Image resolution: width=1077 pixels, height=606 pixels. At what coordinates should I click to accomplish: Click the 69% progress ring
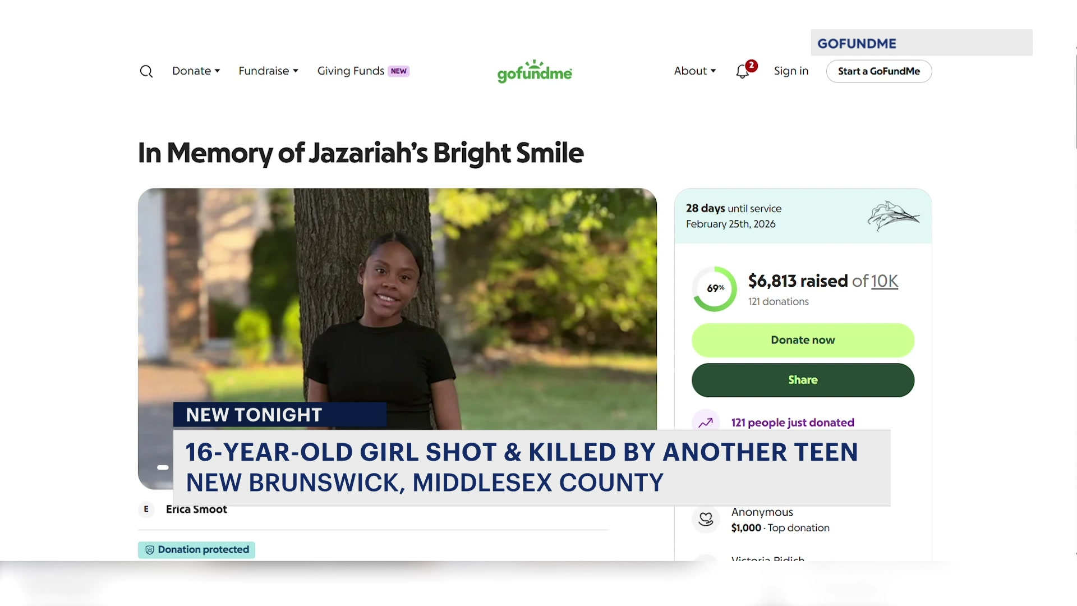coord(715,288)
